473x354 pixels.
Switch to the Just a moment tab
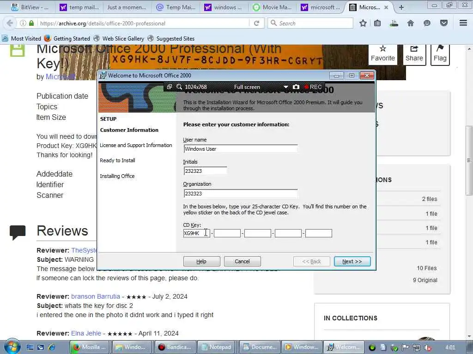tap(127, 7)
